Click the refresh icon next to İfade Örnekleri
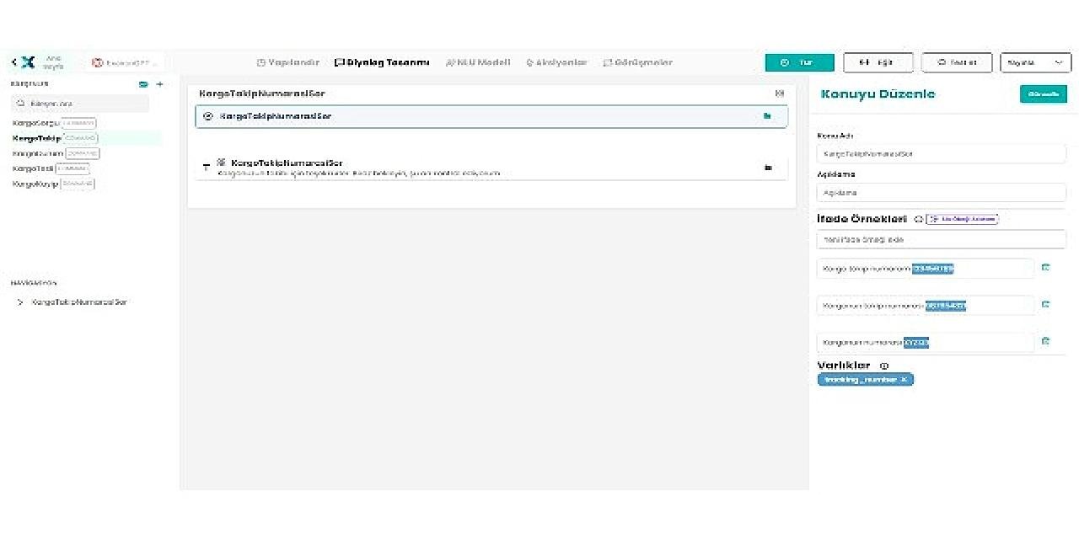1079x539 pixels. point(918,219)
